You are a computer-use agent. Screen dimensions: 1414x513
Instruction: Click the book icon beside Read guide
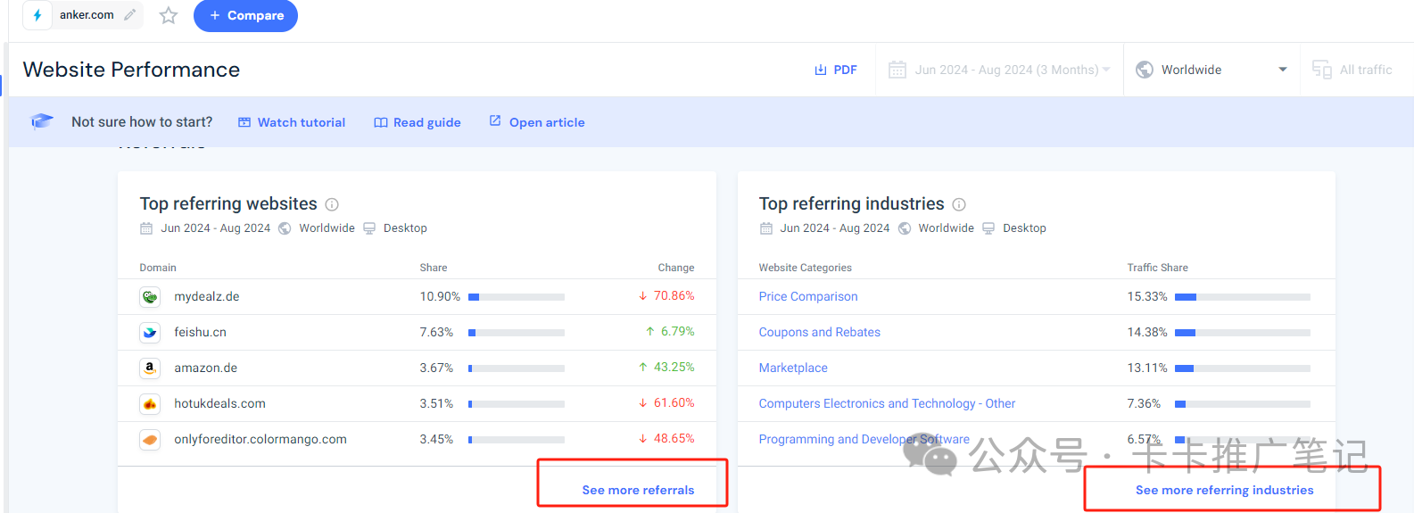coord(381,122)
